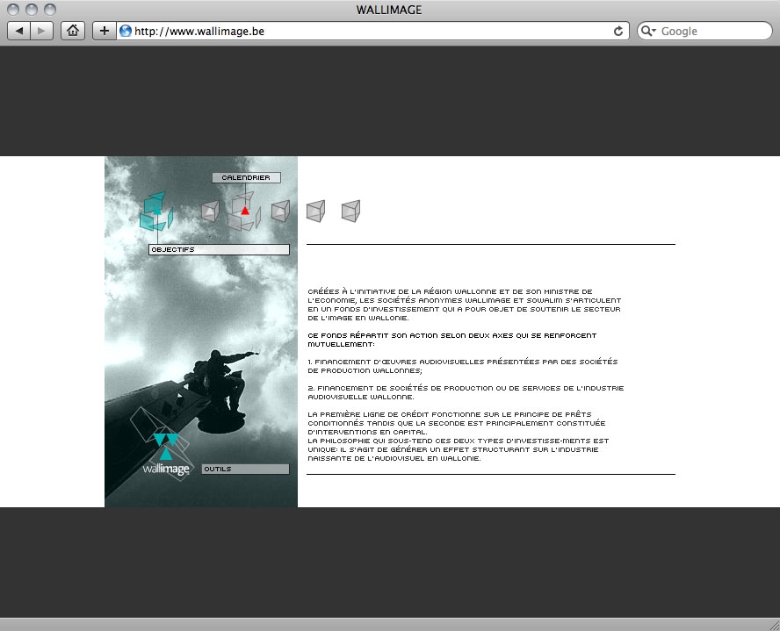Click the teal exploded cube icon
Screen dimensions: 780x631
coord(155,212)
